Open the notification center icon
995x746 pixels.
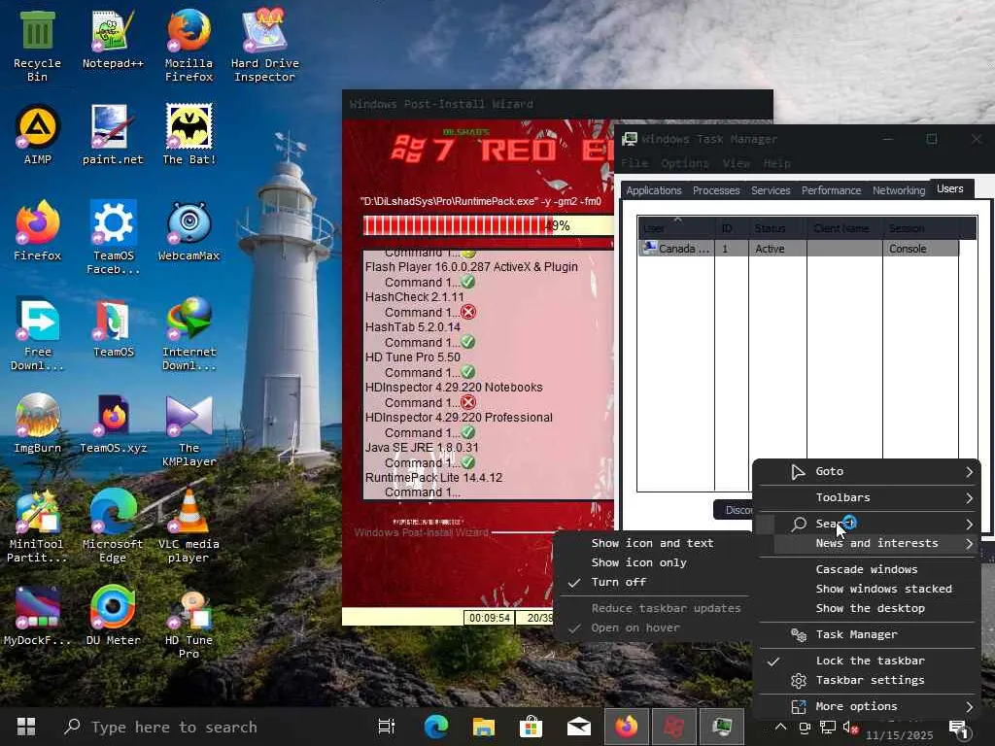click(x=959, y=729)
